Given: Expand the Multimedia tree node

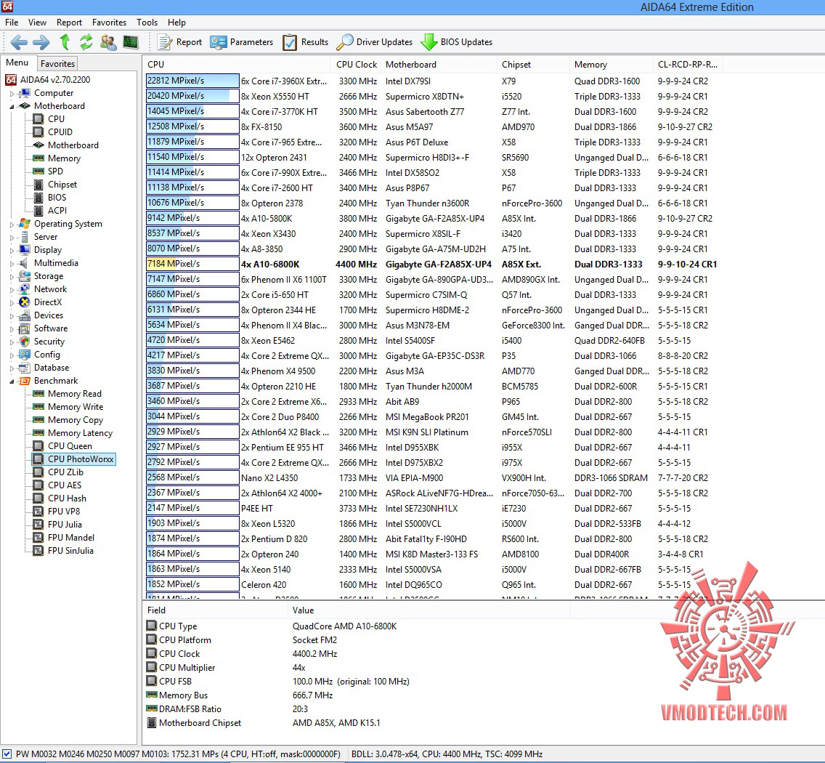Looking at the screenshot, I should 12,263.
